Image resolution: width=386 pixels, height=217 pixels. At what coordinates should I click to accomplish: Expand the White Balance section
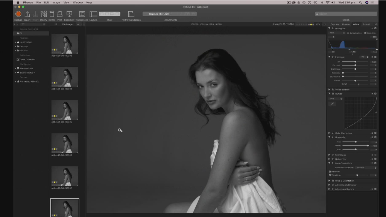coord(329,90)
